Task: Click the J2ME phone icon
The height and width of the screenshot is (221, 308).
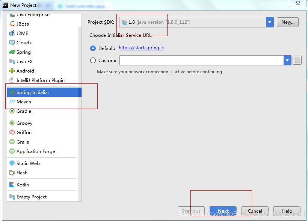Action: coord(12,33)
